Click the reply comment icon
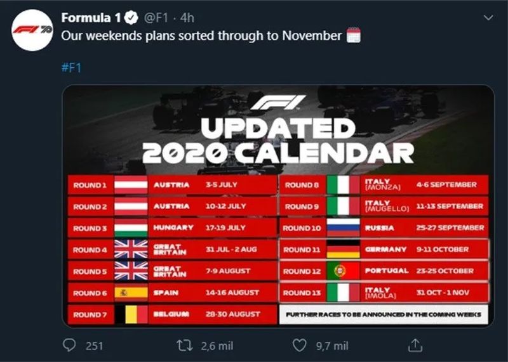Screen dimensions: 508x362 pos(69,344)
